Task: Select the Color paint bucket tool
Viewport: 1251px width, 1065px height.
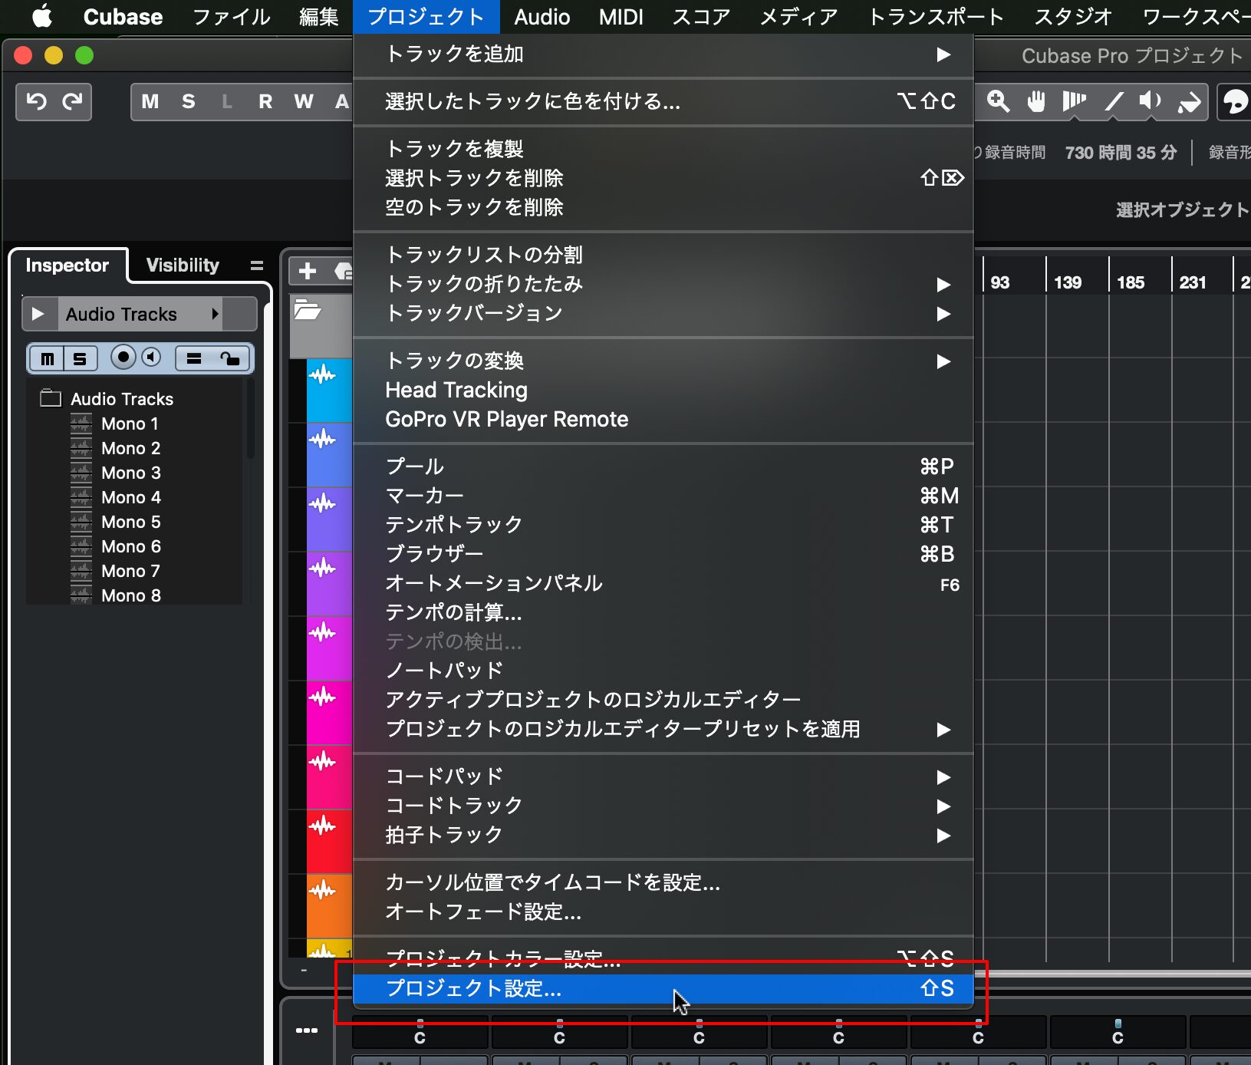Action: point(1189,102)
